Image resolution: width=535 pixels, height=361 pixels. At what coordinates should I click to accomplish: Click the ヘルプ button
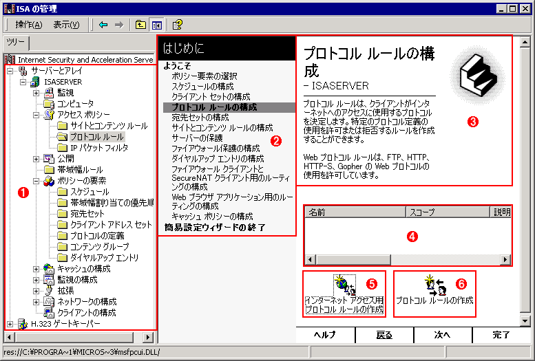(325, 335)
